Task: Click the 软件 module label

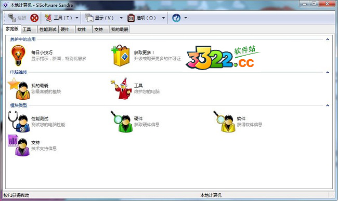Action: point(241,118)
